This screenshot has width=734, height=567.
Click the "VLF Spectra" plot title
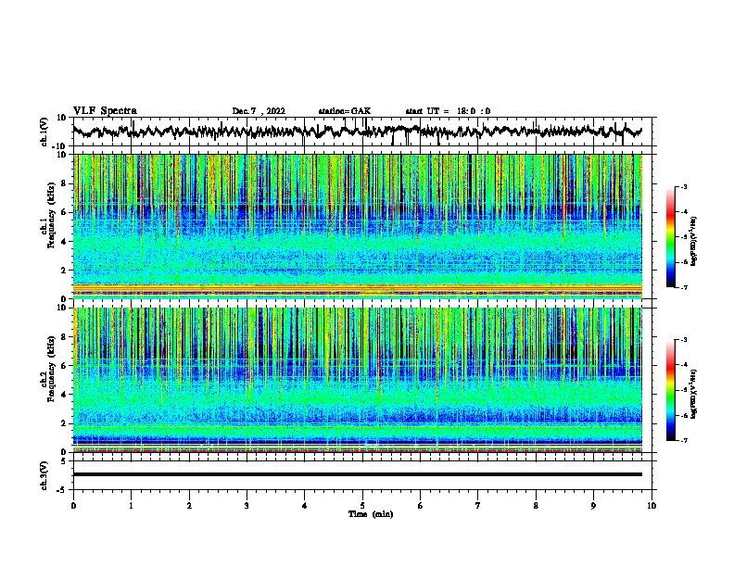(x=105, y=111)
